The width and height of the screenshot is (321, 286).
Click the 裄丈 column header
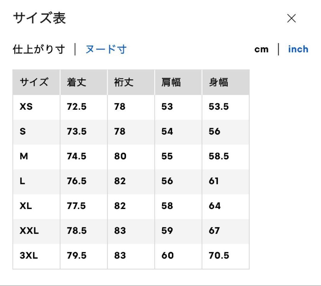(124, 82)
